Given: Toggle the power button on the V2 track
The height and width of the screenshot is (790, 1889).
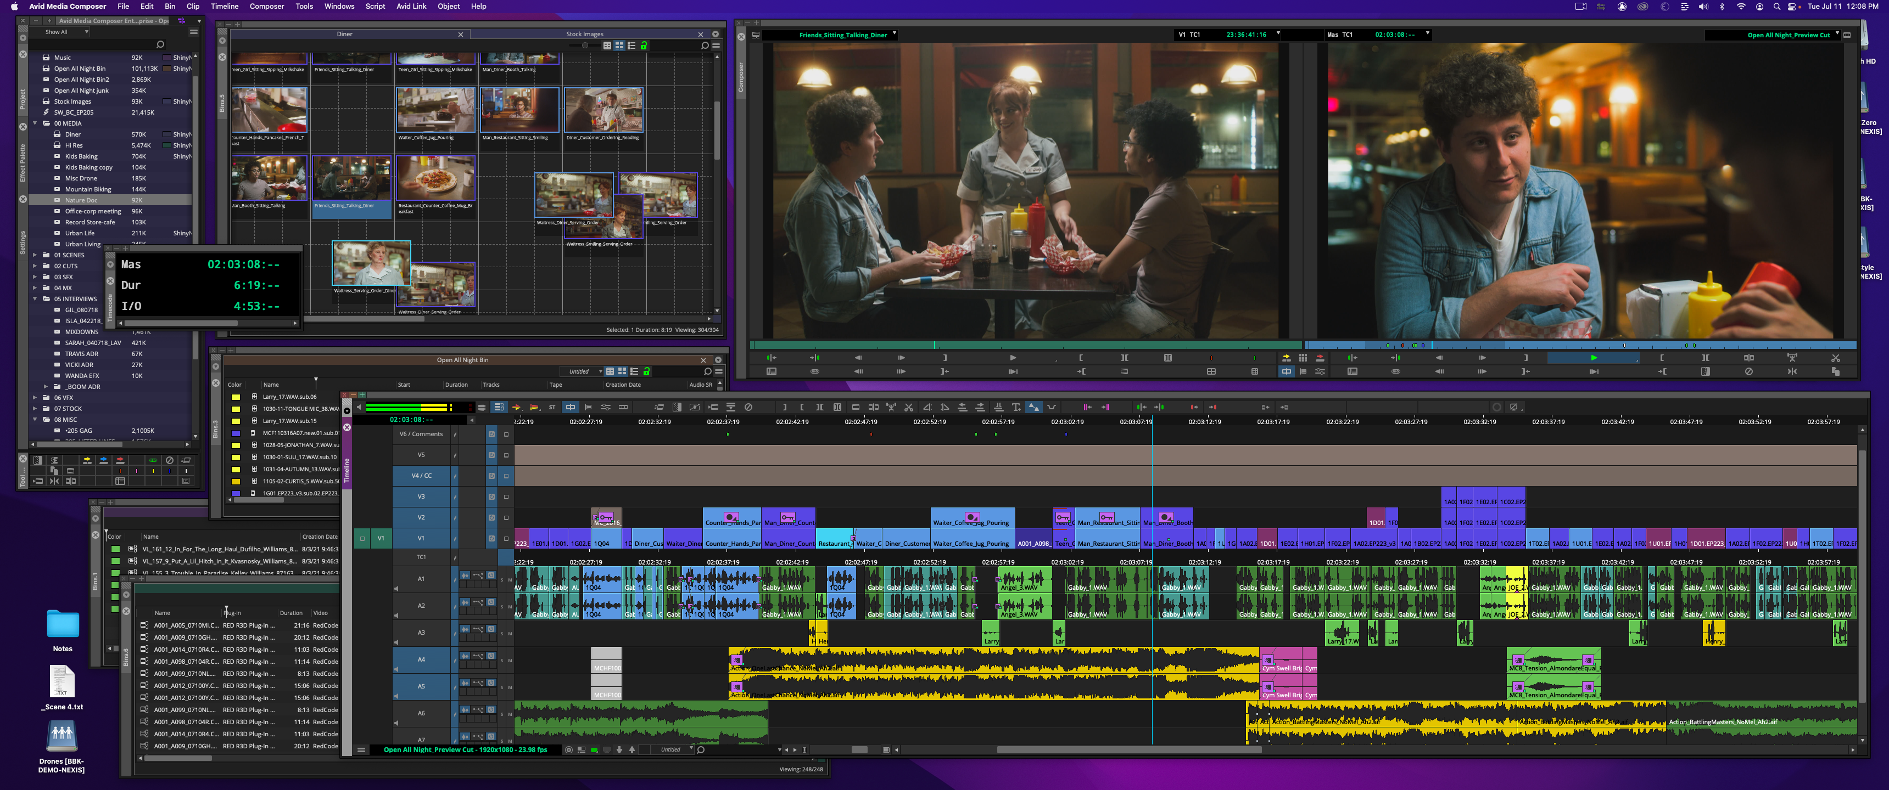Looking at the screenshot, I should [x=491, y=517].
